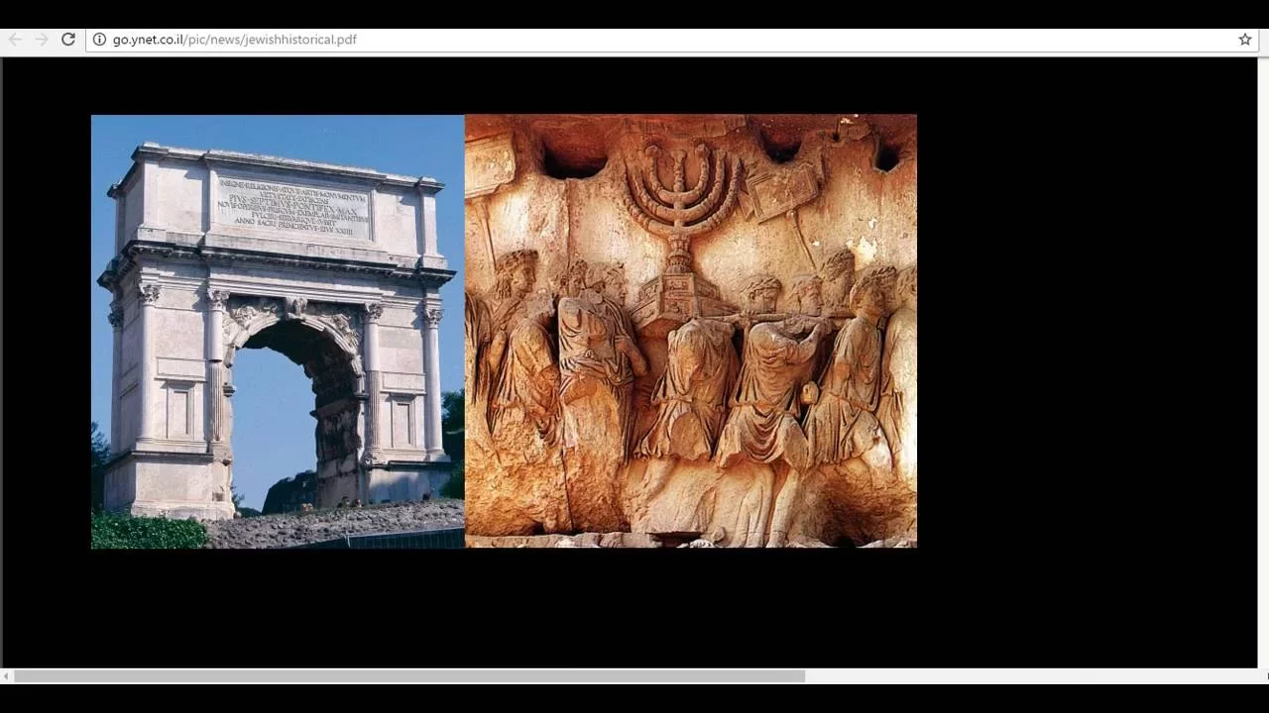Reload the page with refresh icon
Image resolution: width=1269 pixels, height=713 pixels.
[68, 40]
